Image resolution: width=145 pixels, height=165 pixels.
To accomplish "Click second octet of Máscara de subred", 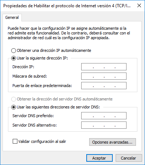I will [99, 76].
